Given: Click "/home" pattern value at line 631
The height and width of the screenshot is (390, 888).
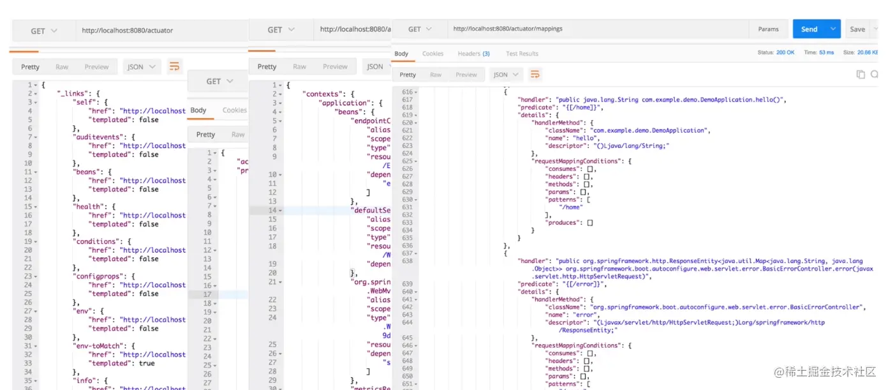Looking at the screenshot, I should (x=570, y=207).
